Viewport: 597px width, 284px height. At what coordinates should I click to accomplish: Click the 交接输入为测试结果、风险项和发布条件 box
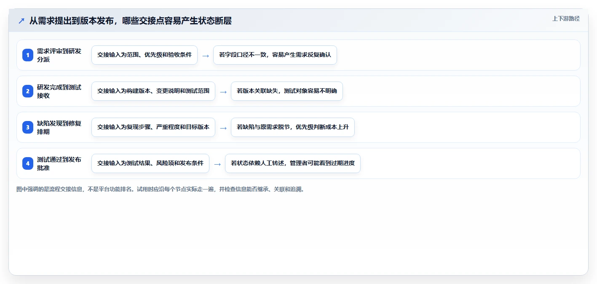pos(150,163)
